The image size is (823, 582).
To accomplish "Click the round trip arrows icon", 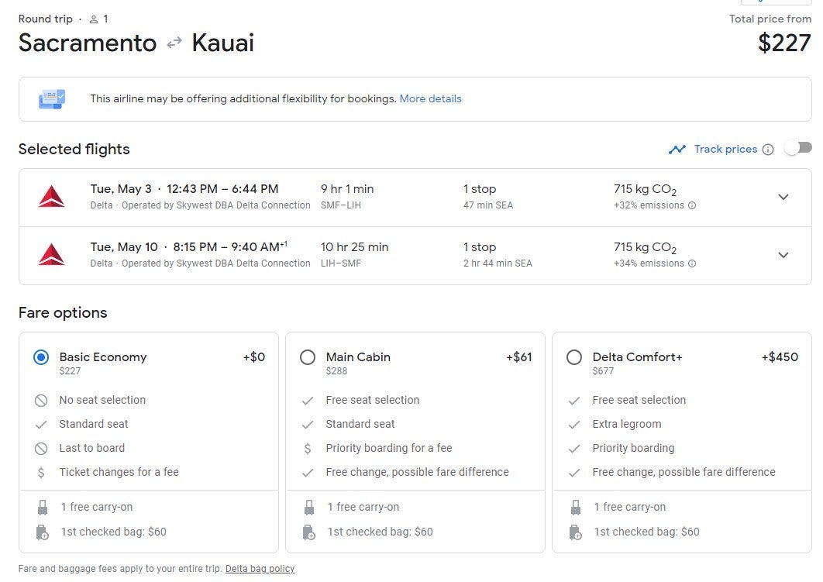I will [x=174, y=43].
